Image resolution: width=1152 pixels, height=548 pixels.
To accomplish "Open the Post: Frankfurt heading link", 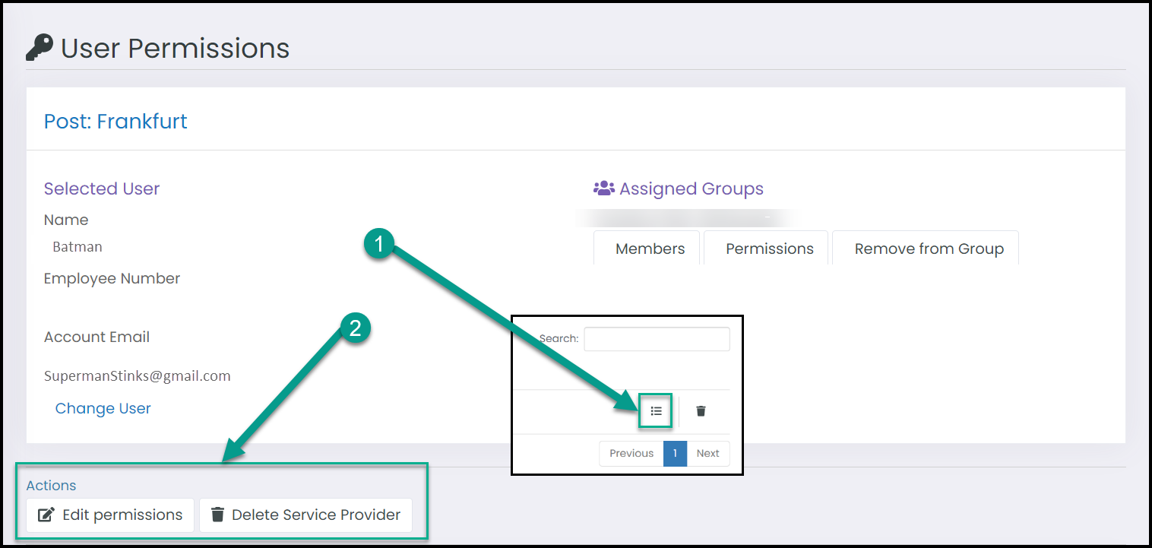I will [116, 122].
